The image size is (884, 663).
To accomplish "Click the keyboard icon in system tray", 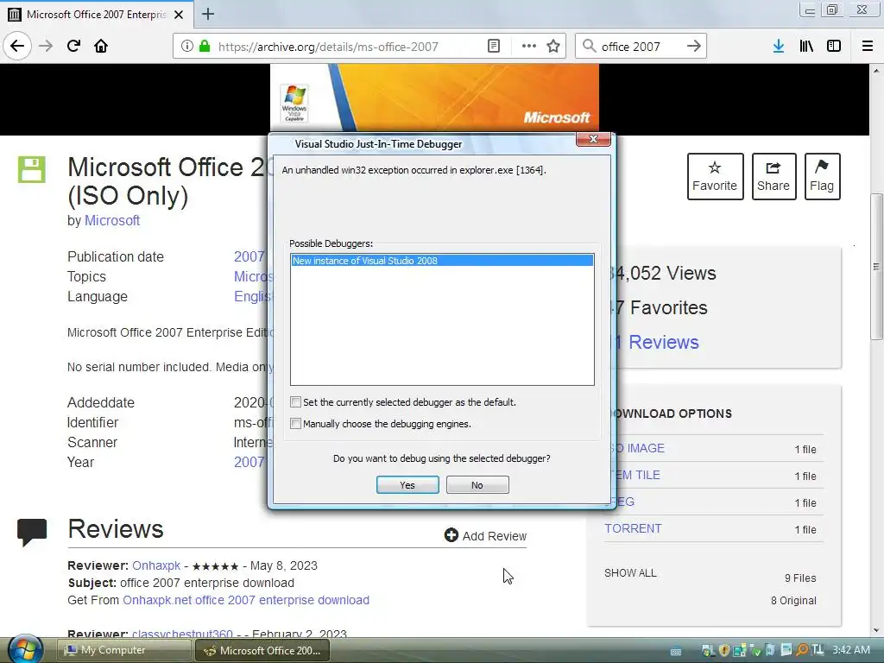I will point(675,651).
